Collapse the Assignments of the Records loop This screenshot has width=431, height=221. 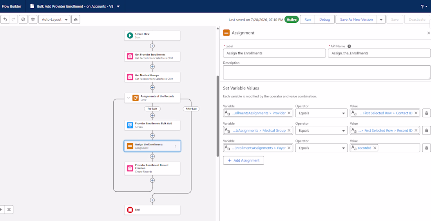[x=129, y=98]
